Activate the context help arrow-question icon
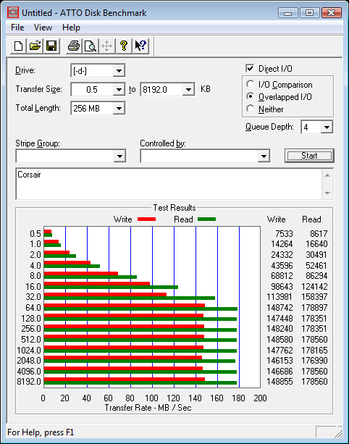The width and height of the screenshot is (349, 444). click(140, 46)
